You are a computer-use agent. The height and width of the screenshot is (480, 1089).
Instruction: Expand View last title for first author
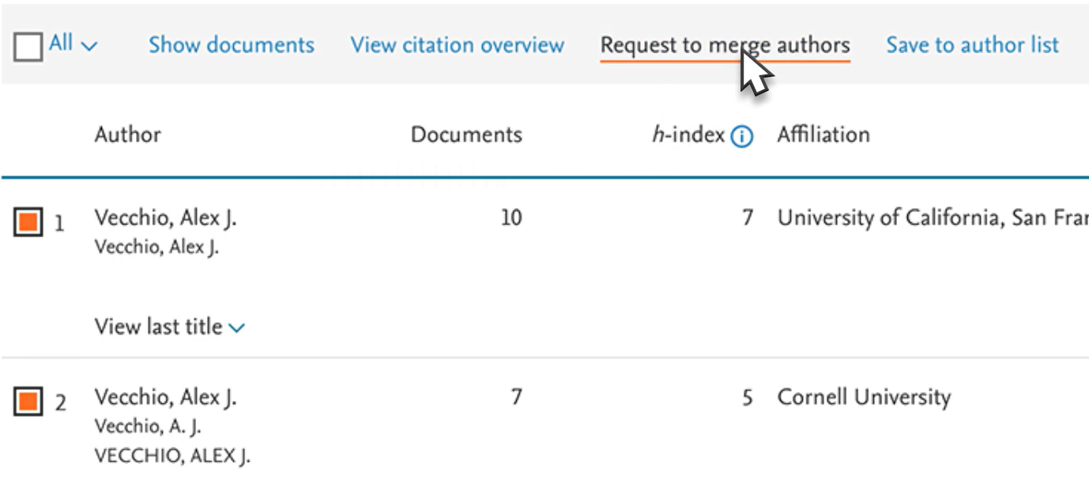click(x=169, y=327)
